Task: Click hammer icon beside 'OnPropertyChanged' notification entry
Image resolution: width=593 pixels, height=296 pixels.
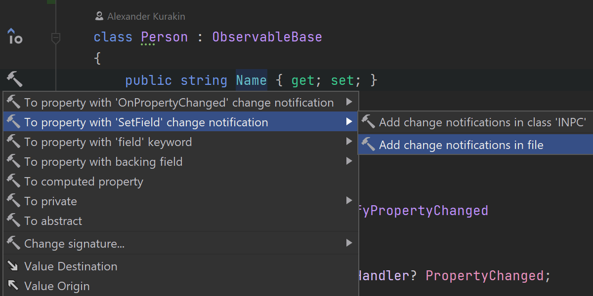Action: [x=13, y=103]
